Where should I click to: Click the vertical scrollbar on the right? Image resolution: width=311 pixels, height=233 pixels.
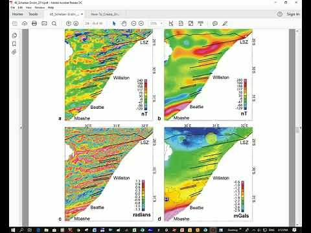[x=297, y=129]
